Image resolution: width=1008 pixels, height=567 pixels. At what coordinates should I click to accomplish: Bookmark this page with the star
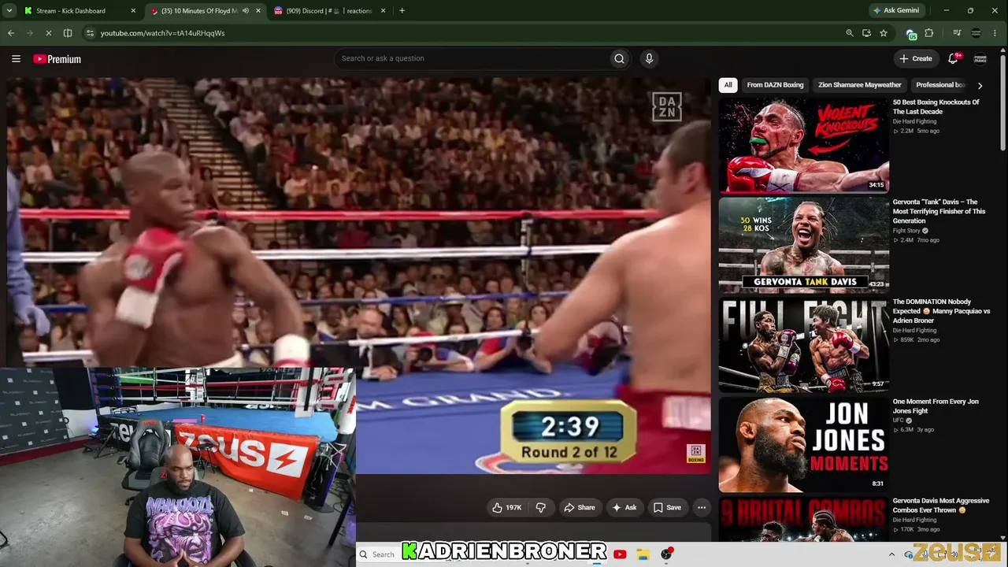(884, 33)
